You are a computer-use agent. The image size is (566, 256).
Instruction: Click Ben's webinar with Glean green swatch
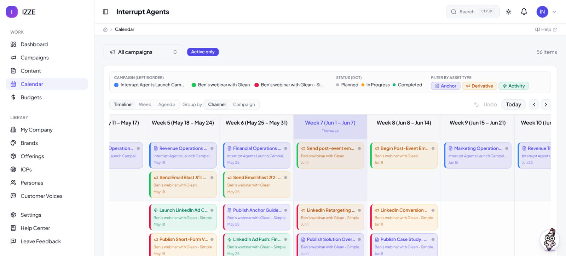coord(194,85)
